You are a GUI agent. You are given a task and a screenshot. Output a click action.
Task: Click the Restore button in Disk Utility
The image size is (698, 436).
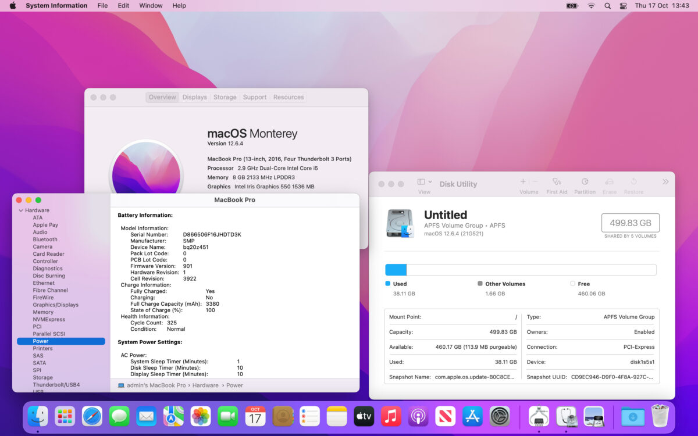point(633,186)
